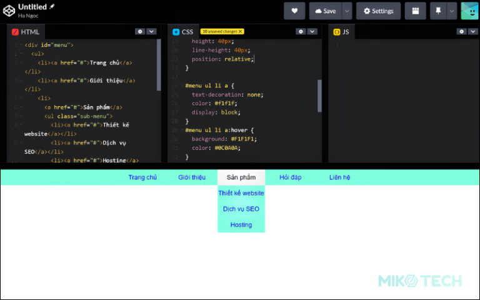The height and width of the screenshot is (300, 480).
Task: Select the JS editor tab
Action: 342,32
